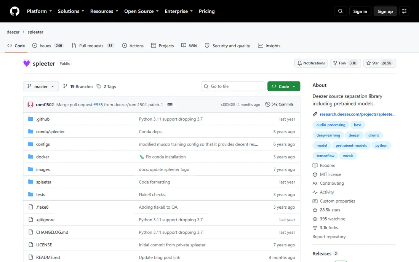This screenshot has width=419, height=262.
Task: Click the Go to file search field
Action: [x=233, y=86]
